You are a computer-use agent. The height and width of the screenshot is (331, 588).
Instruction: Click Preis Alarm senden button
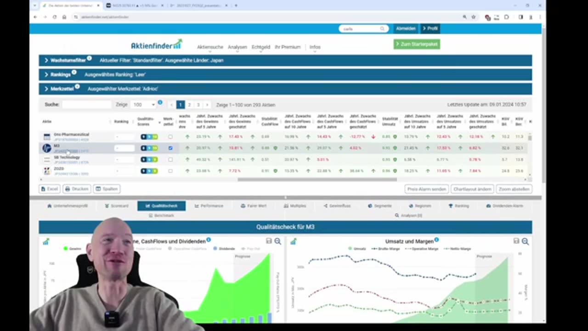[x=427, y=189]
